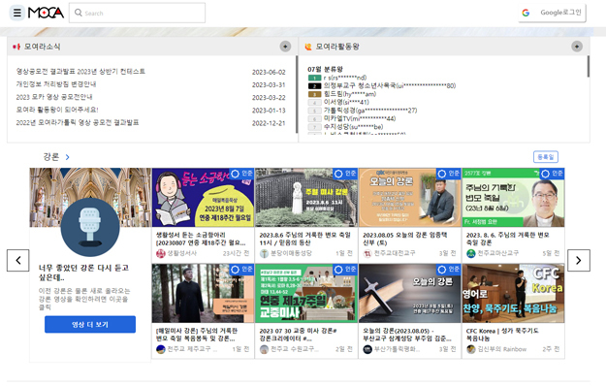Screen dimensions: 606x386
Task: Open 매일미사 강론 forest priest thumbnail
Action: pyautogui.click(x=204, y=294)
